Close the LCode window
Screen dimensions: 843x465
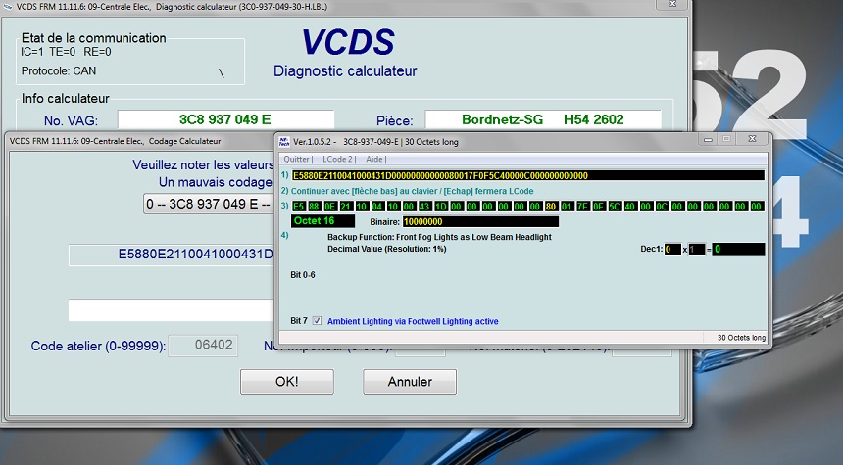pyautogui.click(x=754, y=142)
